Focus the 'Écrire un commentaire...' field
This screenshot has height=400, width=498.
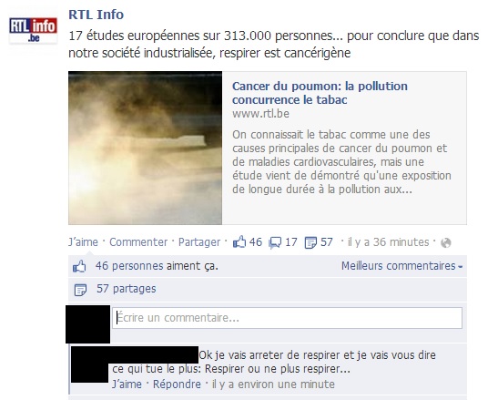[287, 318]
